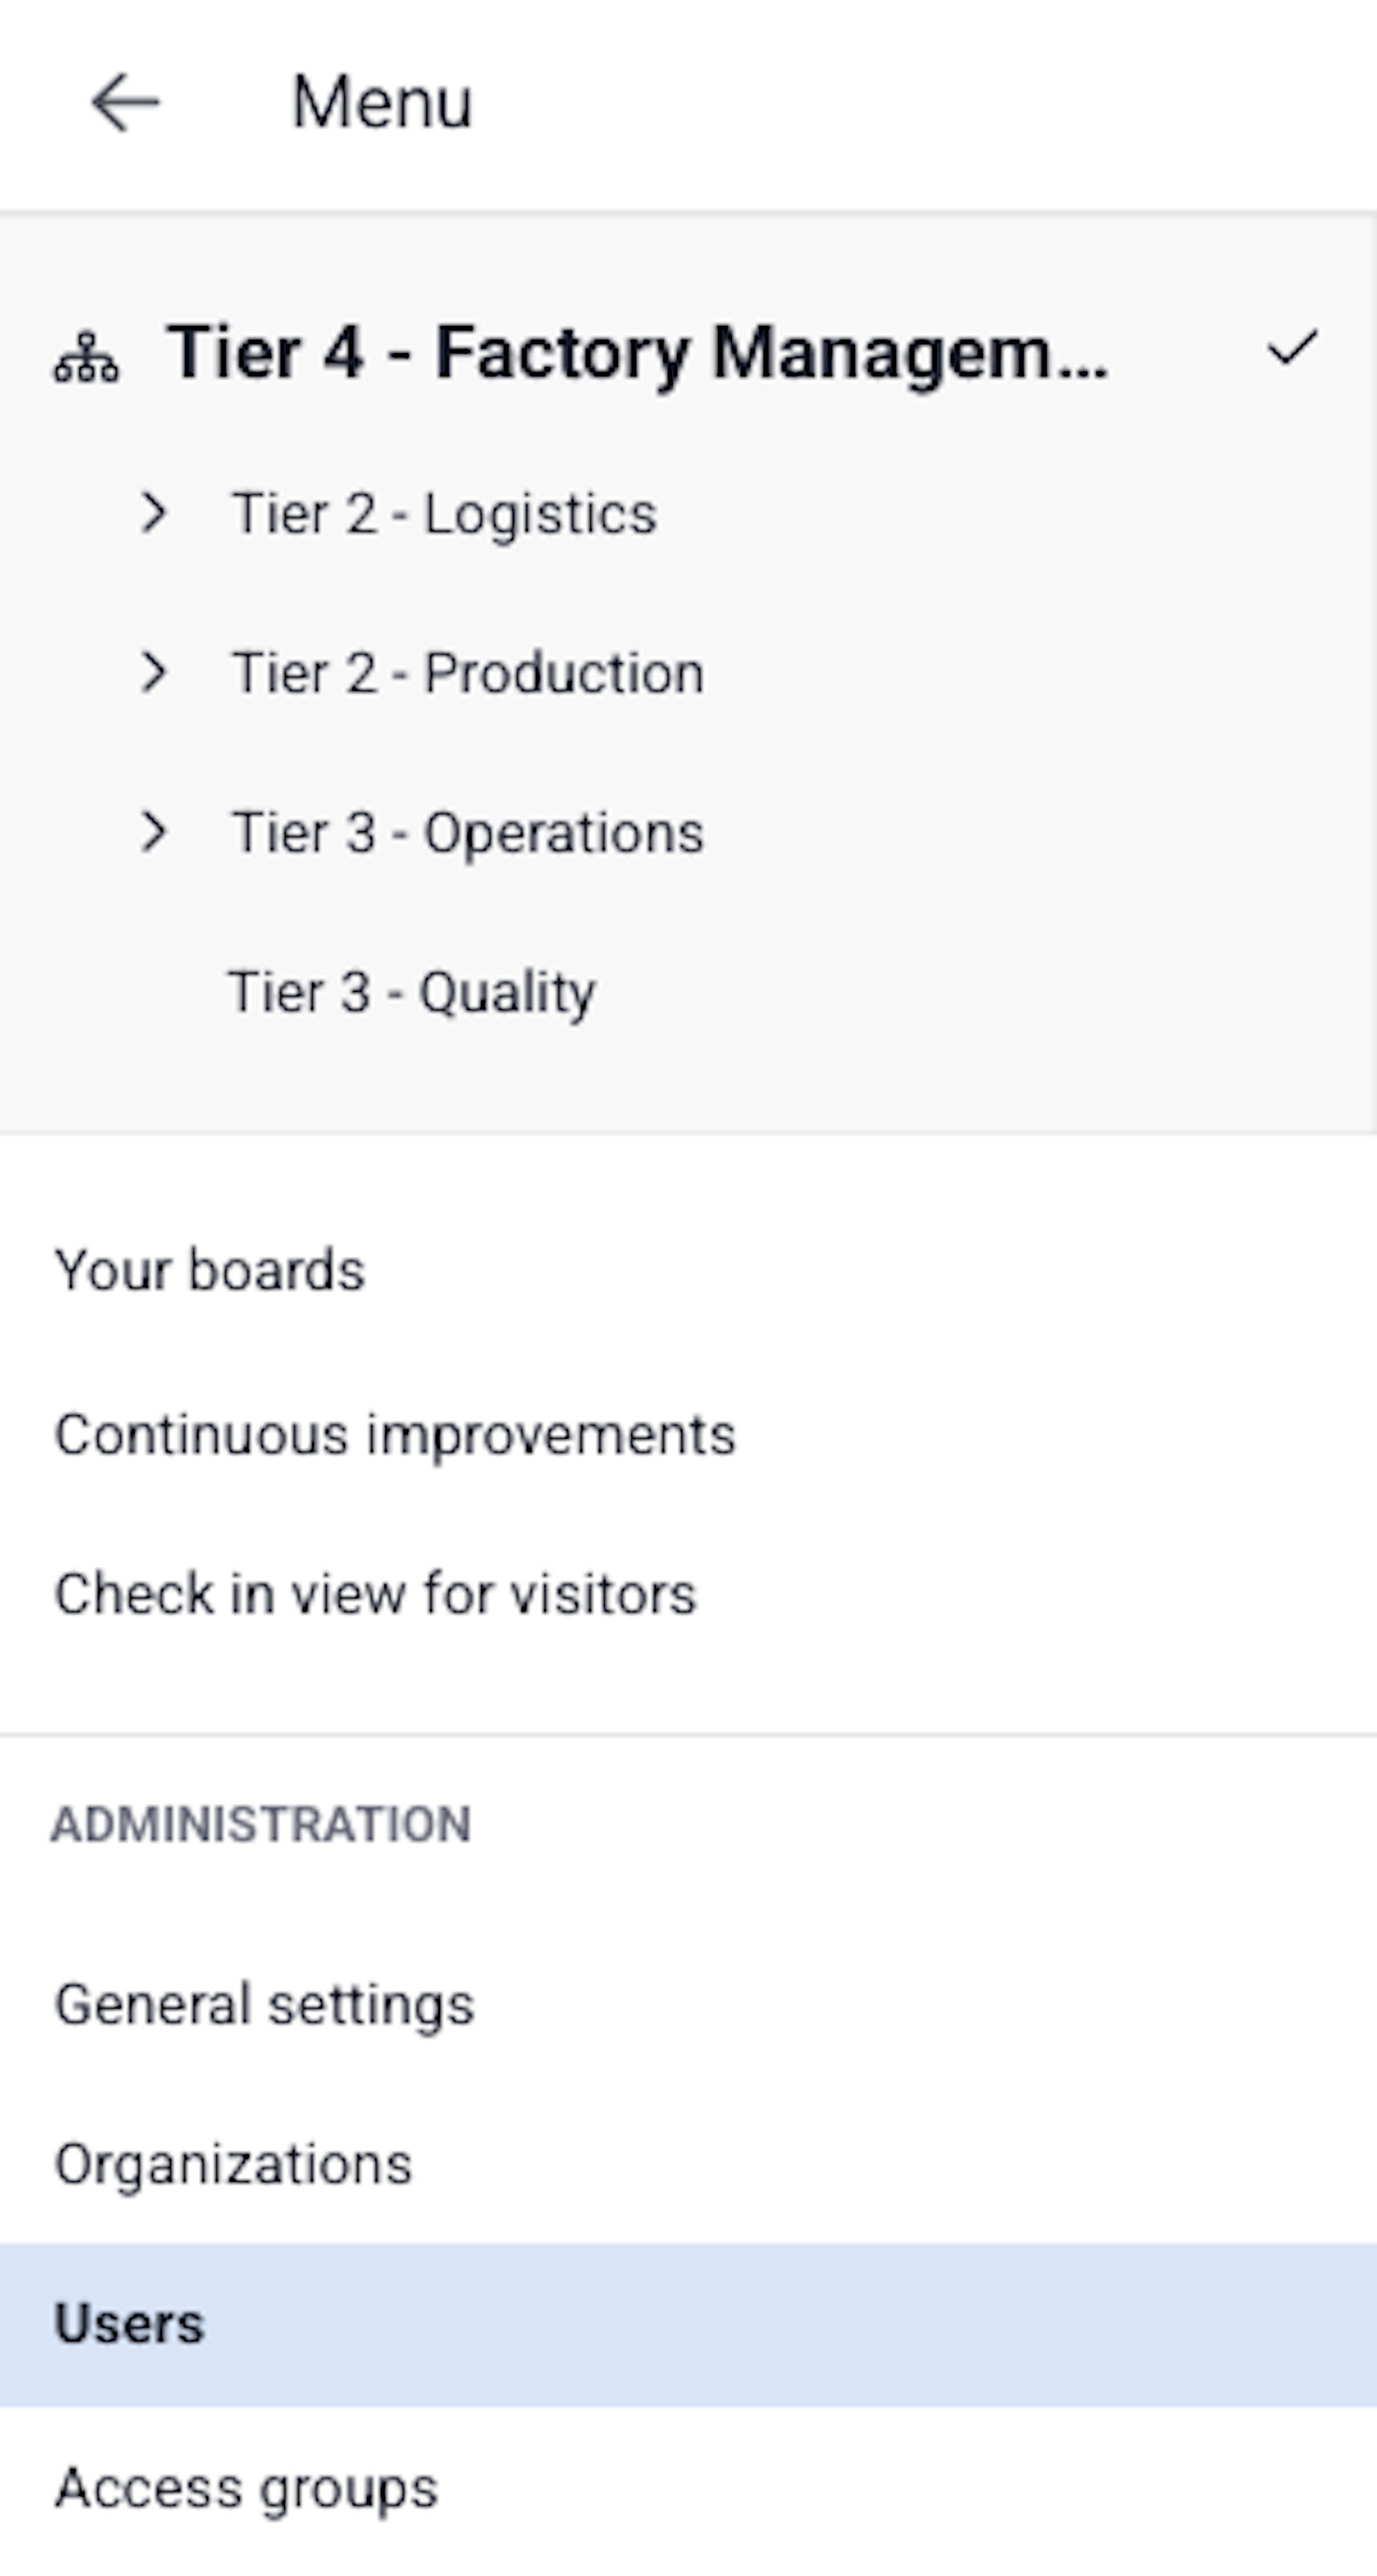This screenshot has height=2576, width=1377.
Task: Expand the Tier 3 - Operations chevron
Action: [153, 832]
